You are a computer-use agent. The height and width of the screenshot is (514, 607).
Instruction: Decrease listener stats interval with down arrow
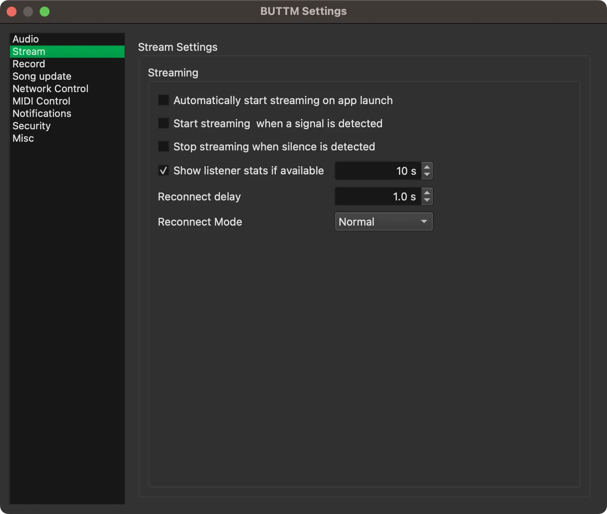[x=427, y=175]
